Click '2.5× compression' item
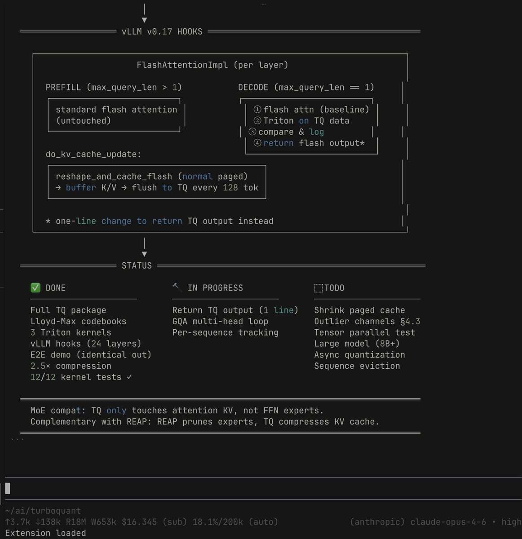Screen dimensions: 522x539 [x=71, y=366]
